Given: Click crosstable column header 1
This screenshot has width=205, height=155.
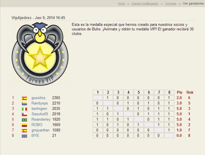Looking at the screenshot, I should click(98, 92).
